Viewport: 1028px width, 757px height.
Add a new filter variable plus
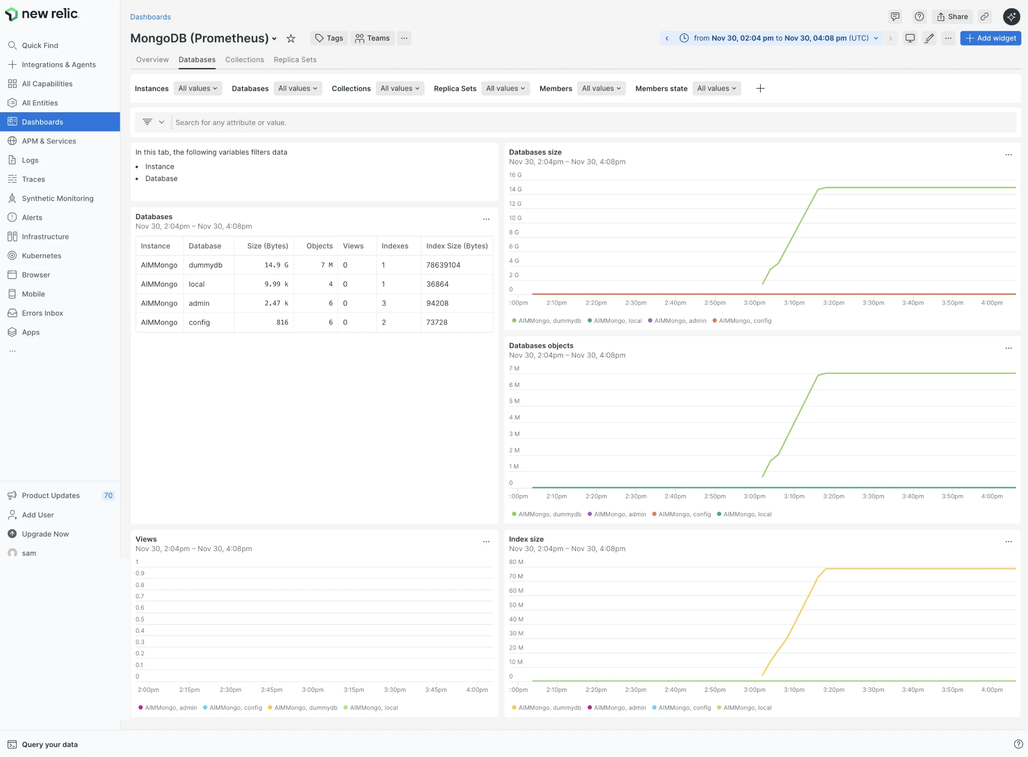(760, 88)
